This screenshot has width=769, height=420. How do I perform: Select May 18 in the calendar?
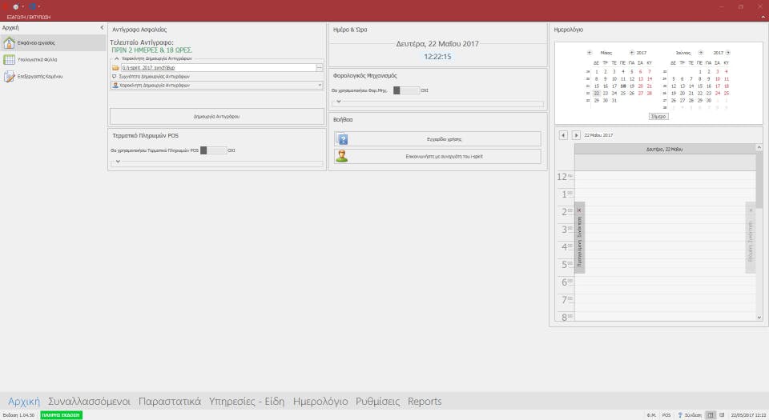(x=623, y=86)
